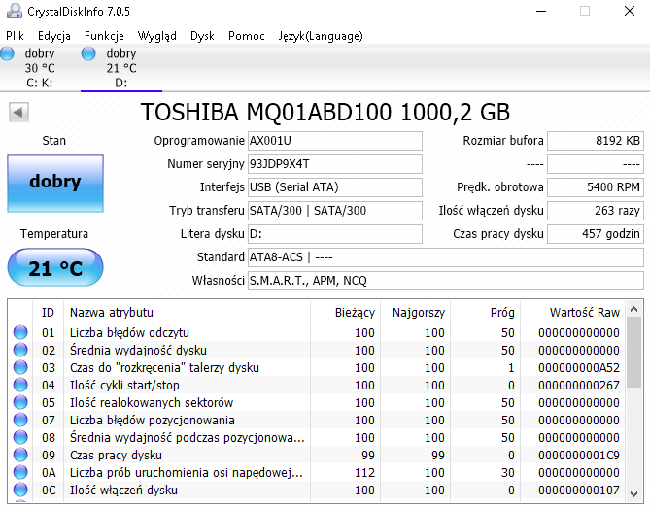Screen dimensions: 650x508
Task: Click the Własności field S.M.A.R.T., APM, NCQ
Action: pyautogui.click(x=446, y=281)
